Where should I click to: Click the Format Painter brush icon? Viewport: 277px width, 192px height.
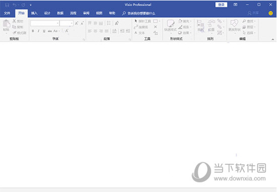(14, 33)
